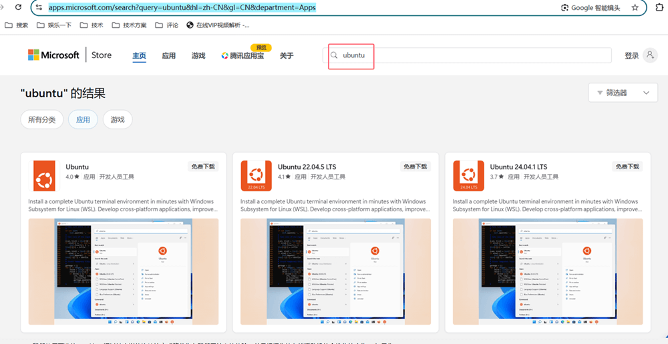This screenshot has width=668, height=344.
Task: Open the 技术 bookmarks folder
Action: point(92,25)
